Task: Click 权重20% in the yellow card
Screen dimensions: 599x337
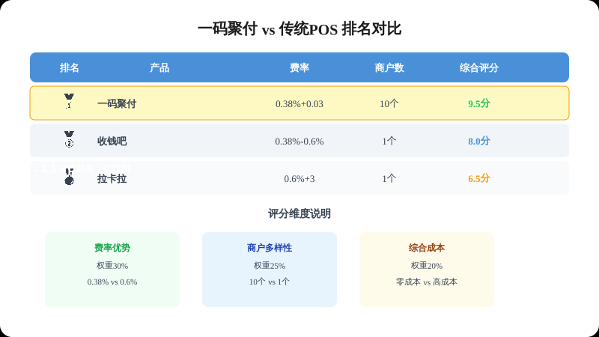Action: [427, 266]
